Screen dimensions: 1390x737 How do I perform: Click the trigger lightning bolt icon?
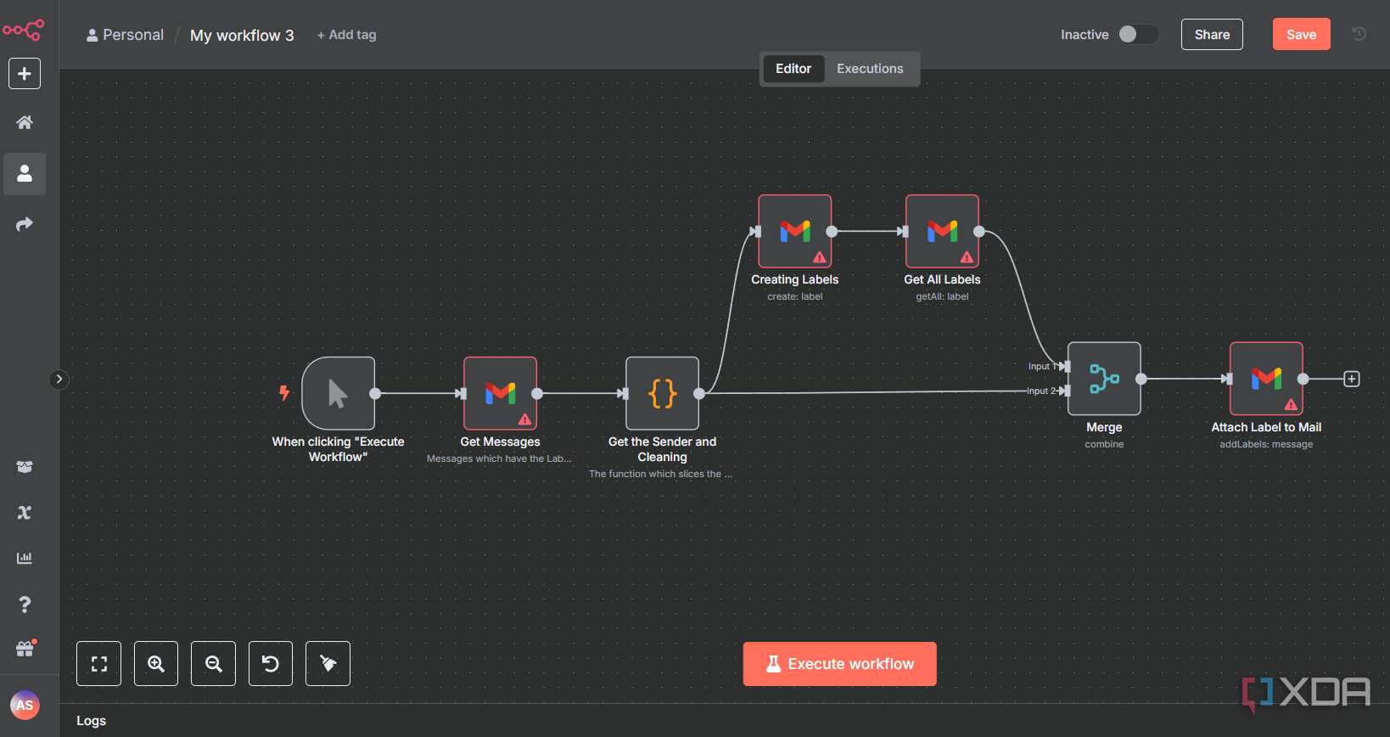tap(284, 392)
